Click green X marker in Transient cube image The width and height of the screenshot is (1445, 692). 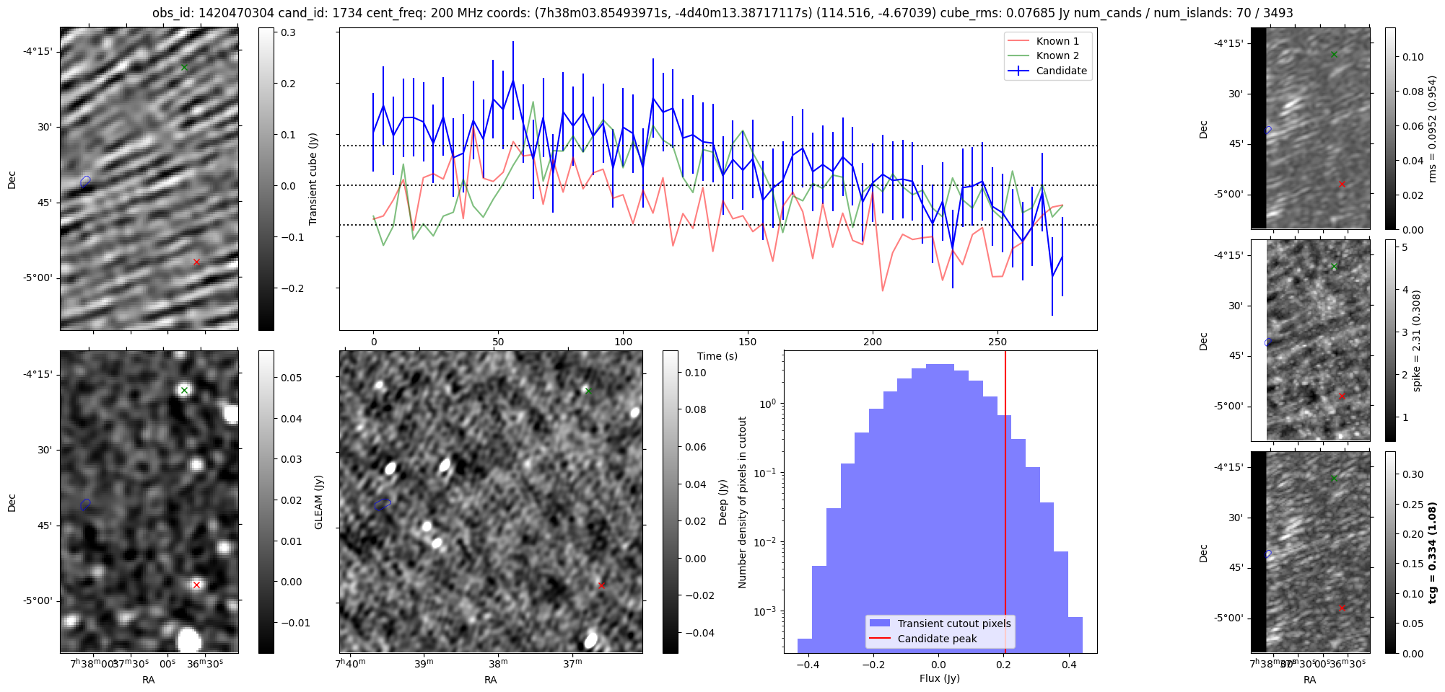pos(184,68)
